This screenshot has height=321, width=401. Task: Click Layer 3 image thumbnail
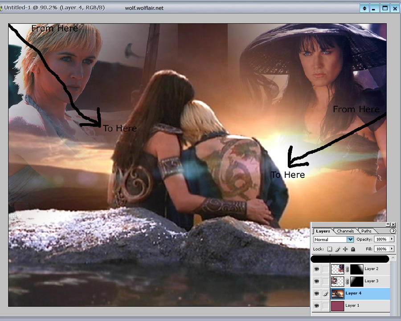pyautogui.click(x=338, y=281)
